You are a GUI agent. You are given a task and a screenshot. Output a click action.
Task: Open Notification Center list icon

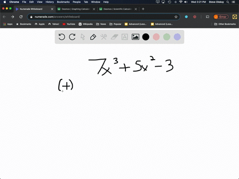[x=234, y=2]
